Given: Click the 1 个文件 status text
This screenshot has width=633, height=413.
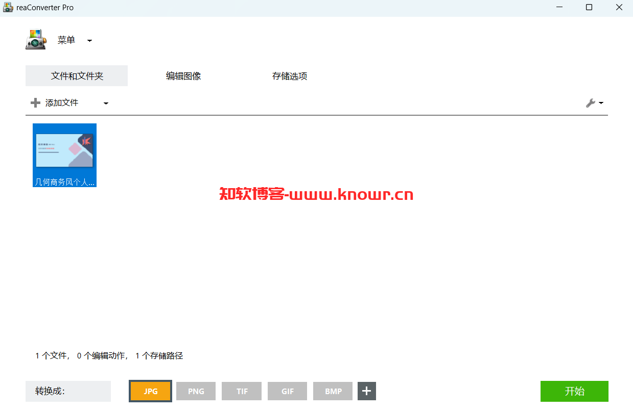Looking at the screenshot, I should (x=52, y=356).
